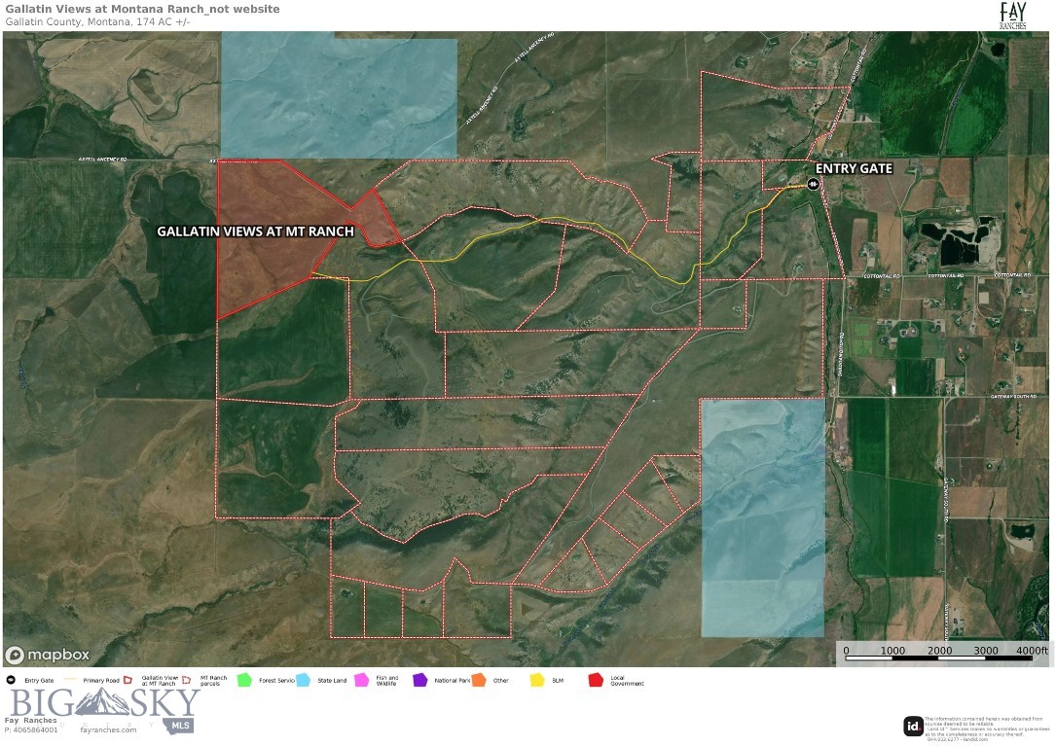Click the light blue State Land legend swatch
The width and height of the screenshot is (1056, 747).
coord(303,680)
